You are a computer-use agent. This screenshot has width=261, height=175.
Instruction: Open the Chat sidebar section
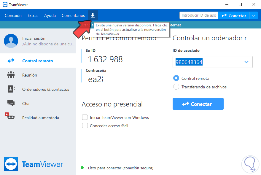38,103
